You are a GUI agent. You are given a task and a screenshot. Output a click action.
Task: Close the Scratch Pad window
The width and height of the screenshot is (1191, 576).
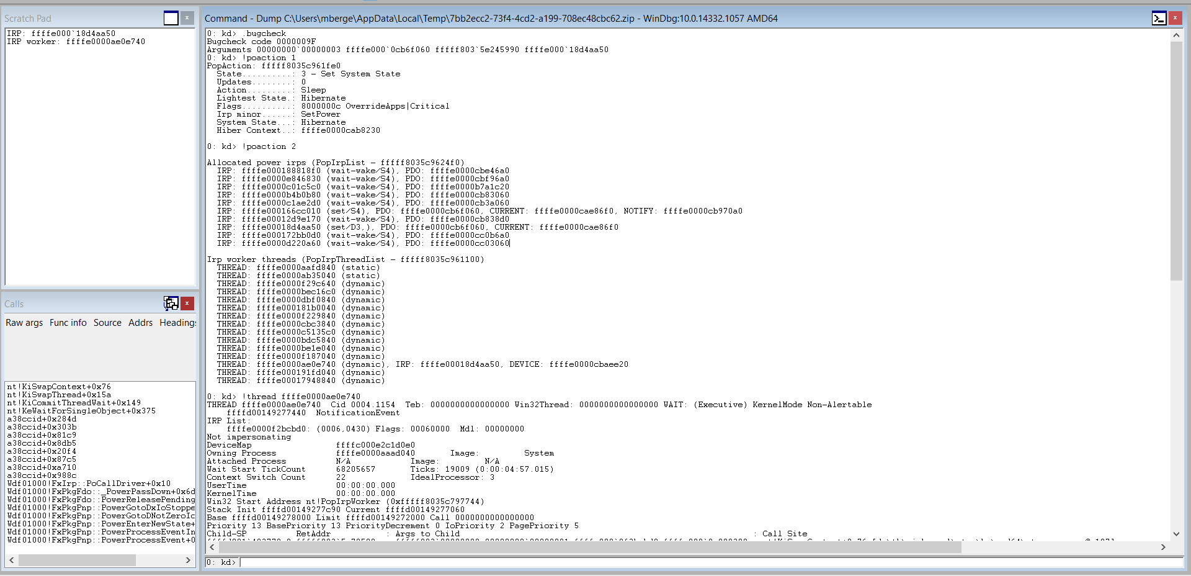pos(187,18)
